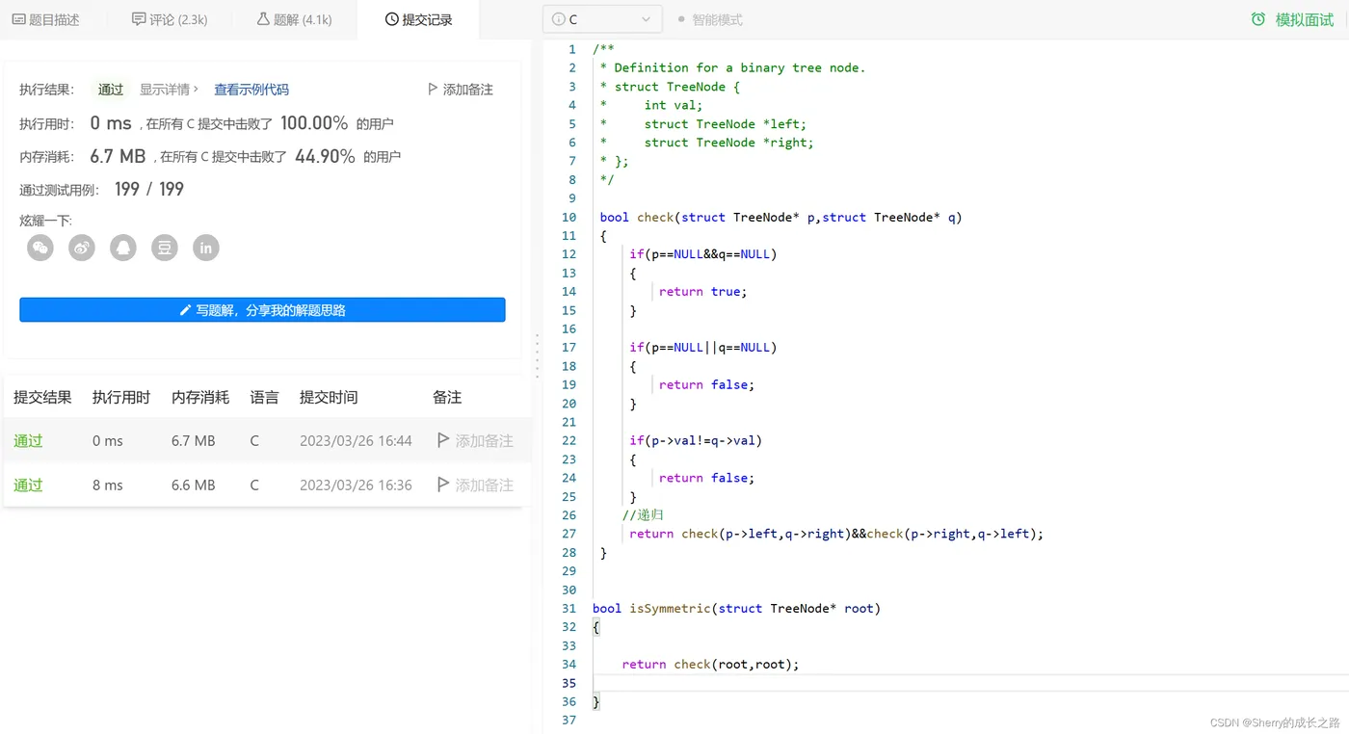The image size is (1349, 734).
Task: Click 6.6 MB cell in submissions table
Action: (x=193, y=485)
